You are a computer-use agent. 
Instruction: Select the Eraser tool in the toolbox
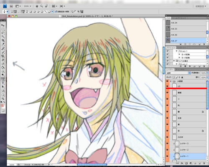[3, 63]
